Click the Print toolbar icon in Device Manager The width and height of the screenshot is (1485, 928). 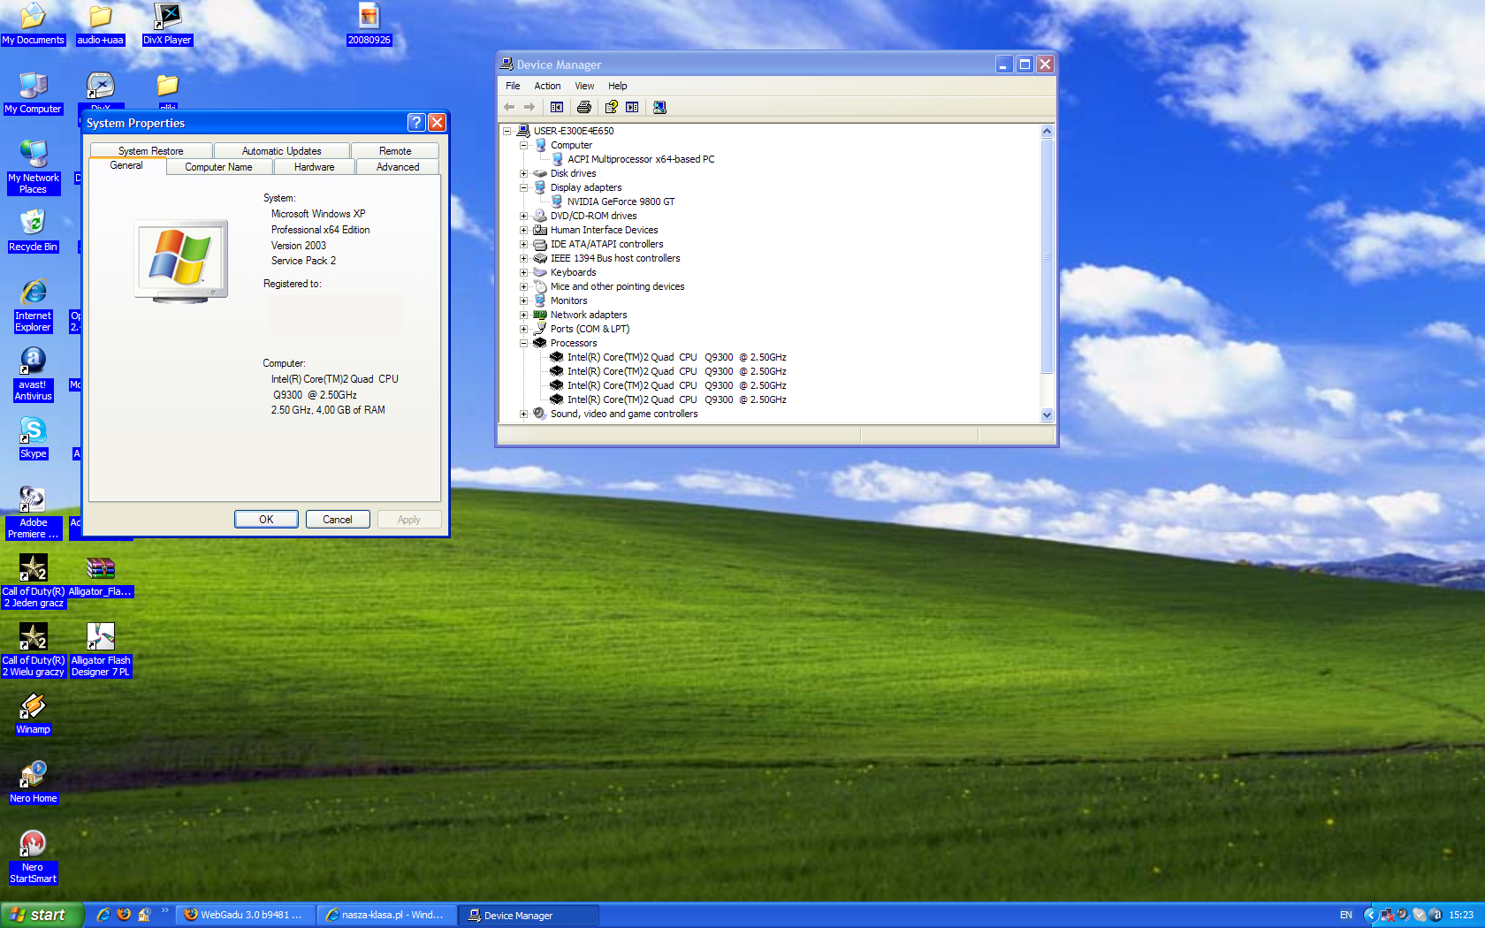583,107
